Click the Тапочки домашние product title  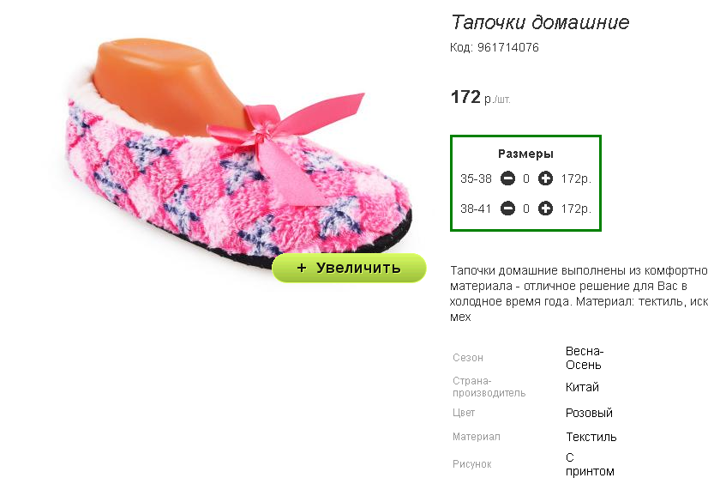pyautogui.click(x=540, y=22)
